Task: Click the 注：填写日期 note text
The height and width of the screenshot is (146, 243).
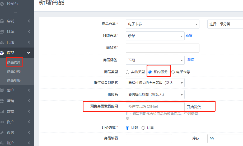Action: pos(162,116)
